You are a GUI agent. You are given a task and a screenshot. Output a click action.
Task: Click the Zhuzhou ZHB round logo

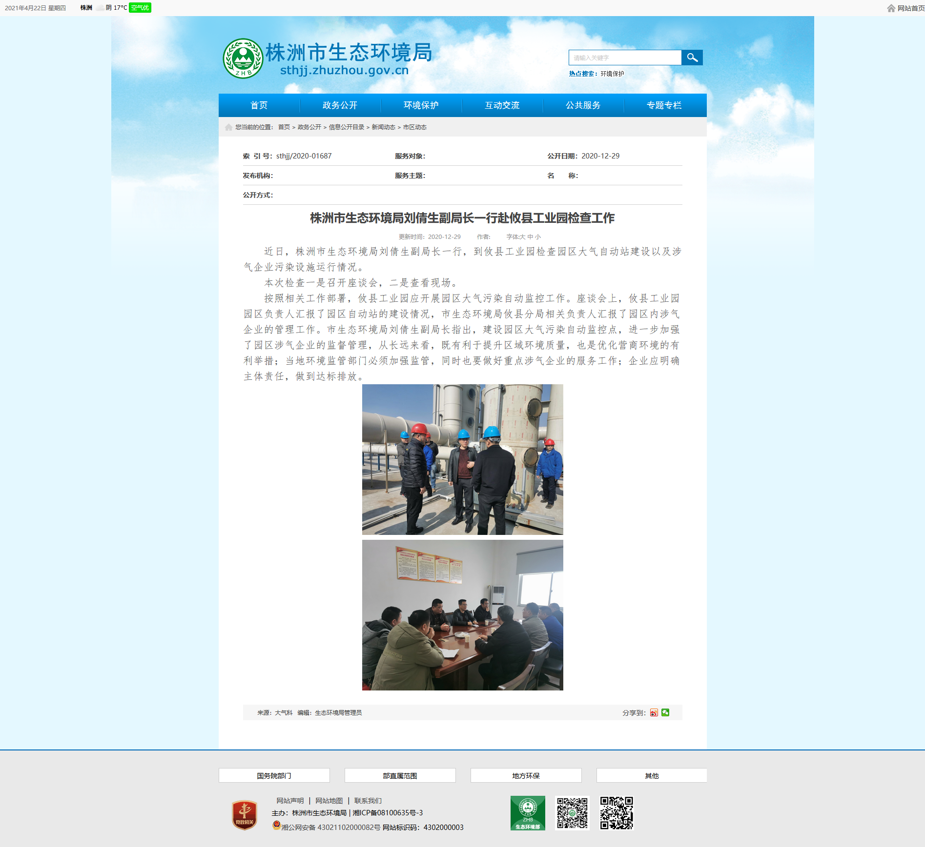[x=243, y=59]
